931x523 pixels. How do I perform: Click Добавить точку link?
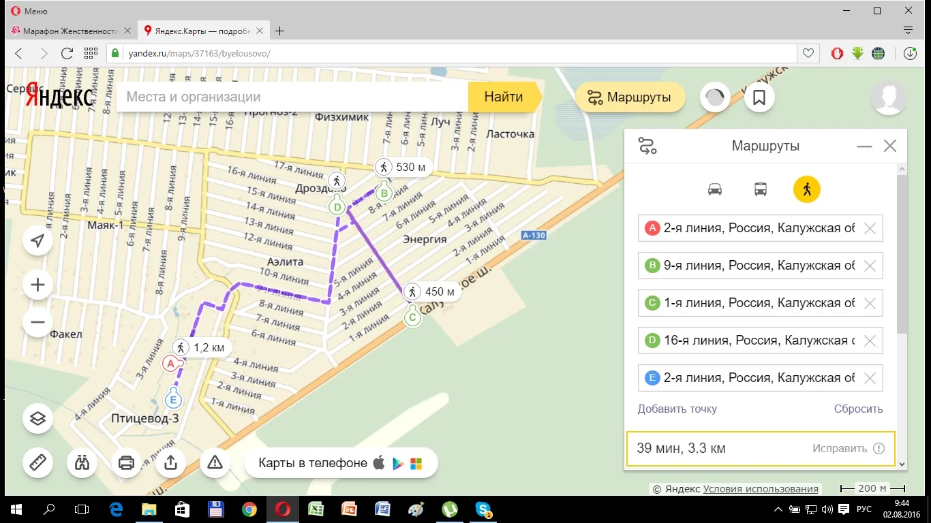click(677, 409)
